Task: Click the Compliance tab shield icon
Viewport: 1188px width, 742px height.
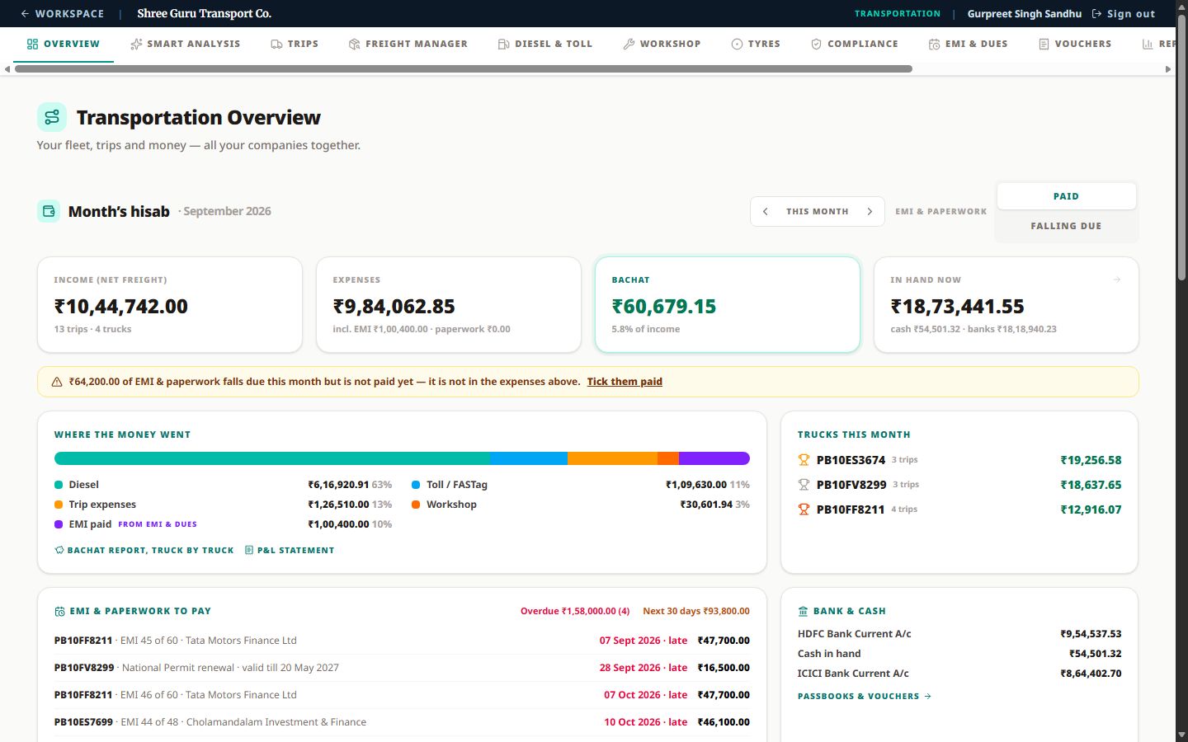Action: point(816,44)
